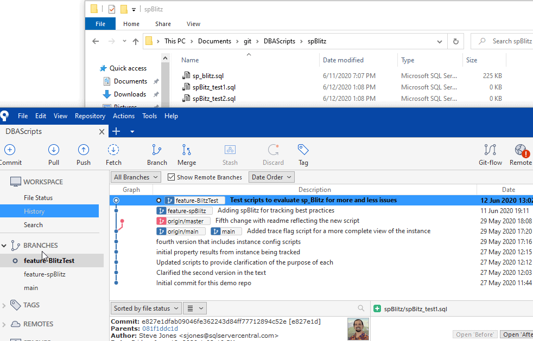533x341 pixels.
Task: Expand the Explorer address bar history dropdown
Action: click(440, 42)
